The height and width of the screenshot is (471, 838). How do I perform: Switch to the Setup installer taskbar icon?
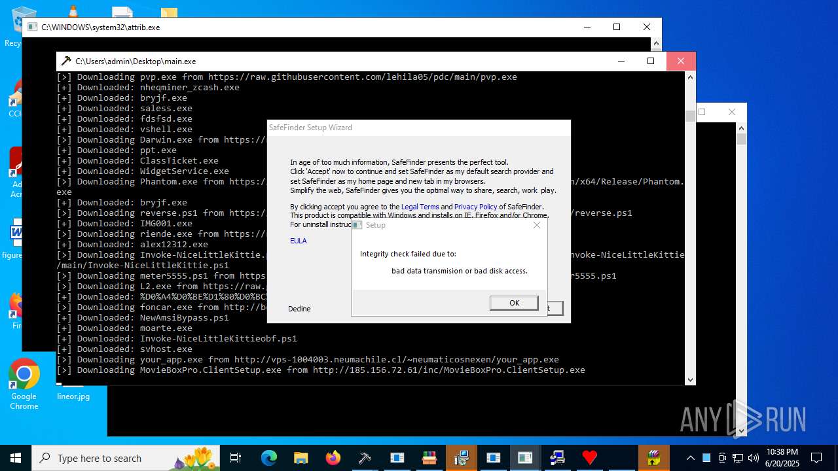(x=462, y=458)
